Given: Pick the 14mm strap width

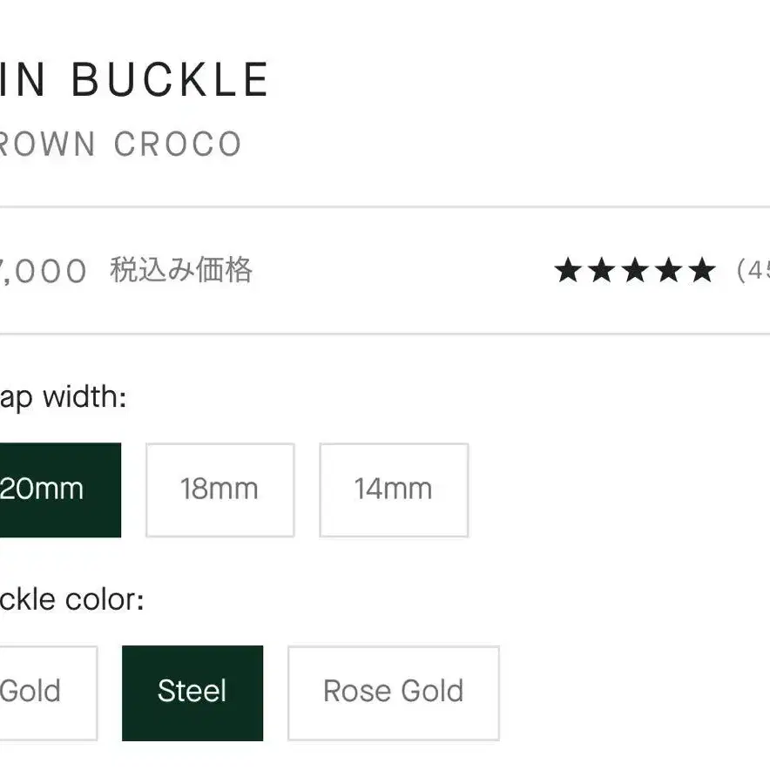Looking at the screenshot, I should (393, 490).
